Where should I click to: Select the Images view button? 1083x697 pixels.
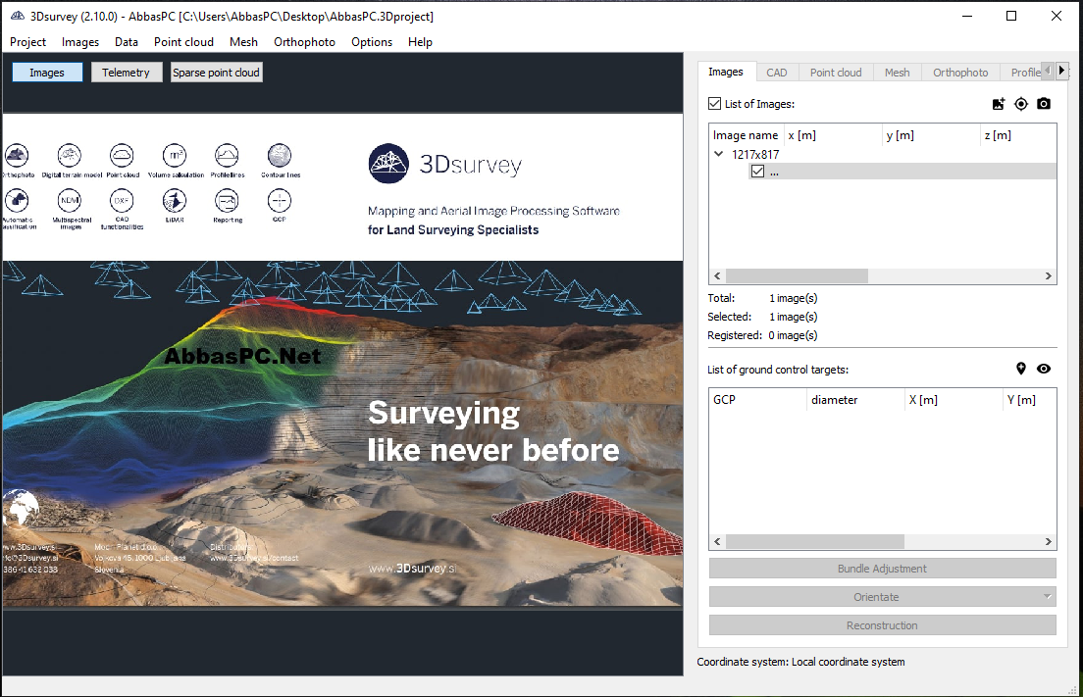pos(47,73)
